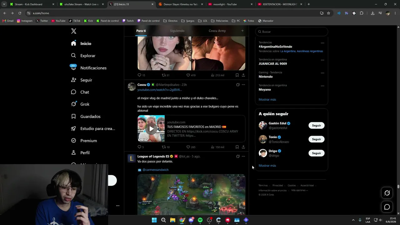
Task: Click the X search field
Action: pyautogui.click(x=292, y=32)
